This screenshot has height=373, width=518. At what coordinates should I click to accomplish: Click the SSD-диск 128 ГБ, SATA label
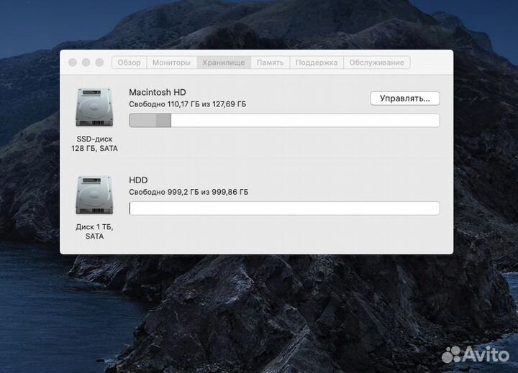click(x=94, y=144)
